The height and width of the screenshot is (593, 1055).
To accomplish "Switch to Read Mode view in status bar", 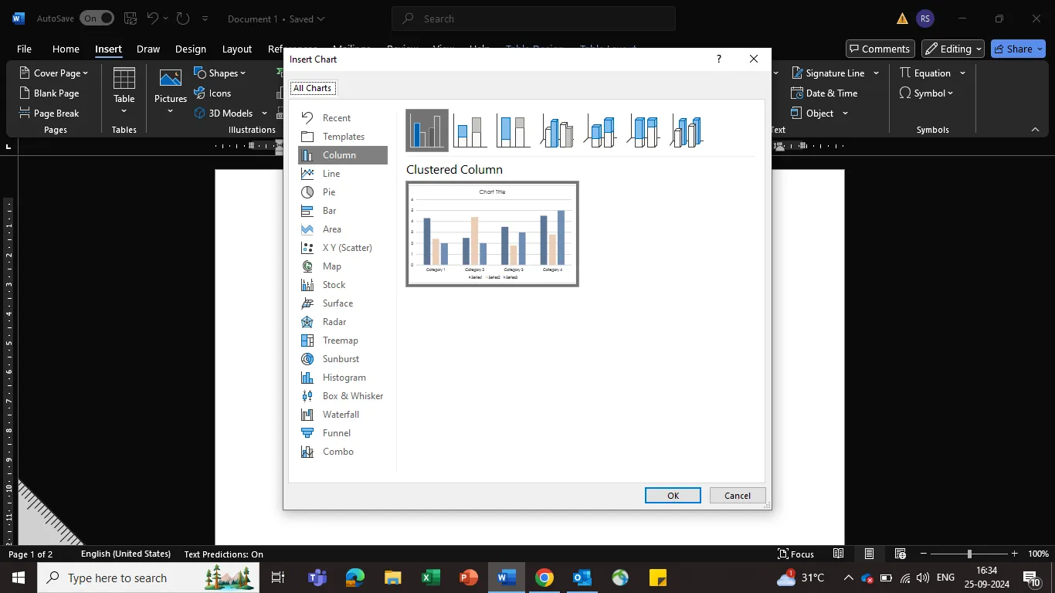I will (x=838, y=554).
